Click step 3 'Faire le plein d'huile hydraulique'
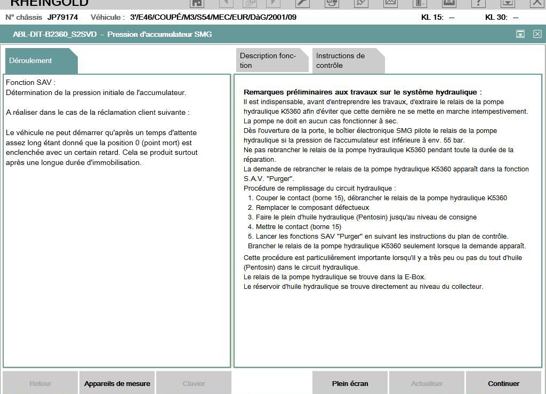 362,217
